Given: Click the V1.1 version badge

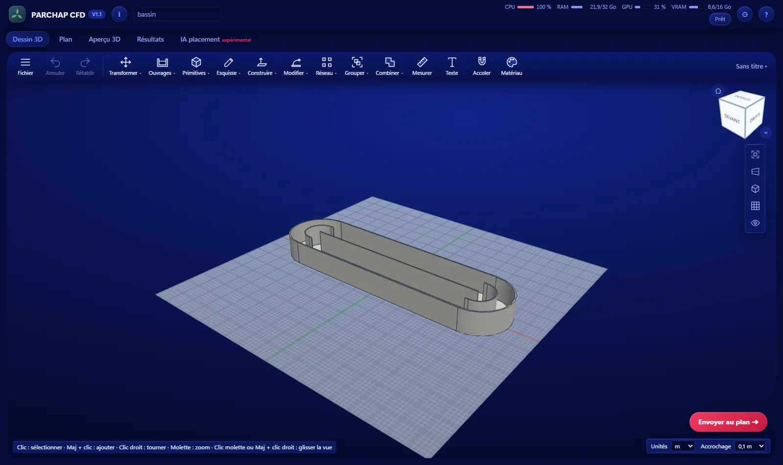Looking at the screenshot, I should point(97,14).
